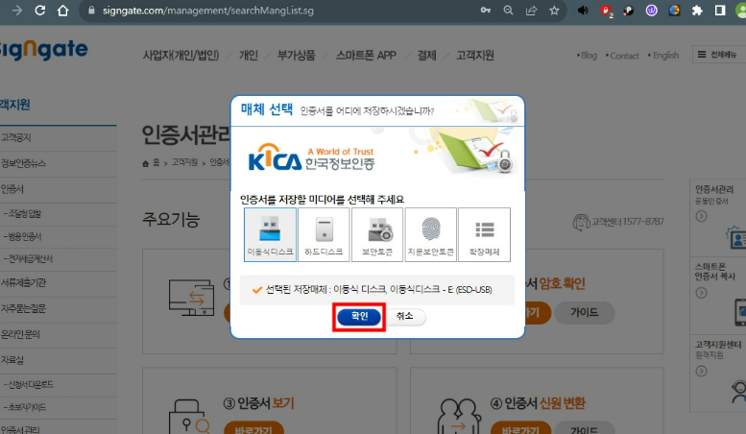Open the 부가상품 menu

point(296,55)
